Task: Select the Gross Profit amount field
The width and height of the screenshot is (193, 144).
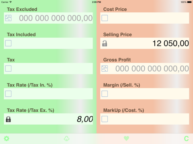Action: tap(145, 68)
